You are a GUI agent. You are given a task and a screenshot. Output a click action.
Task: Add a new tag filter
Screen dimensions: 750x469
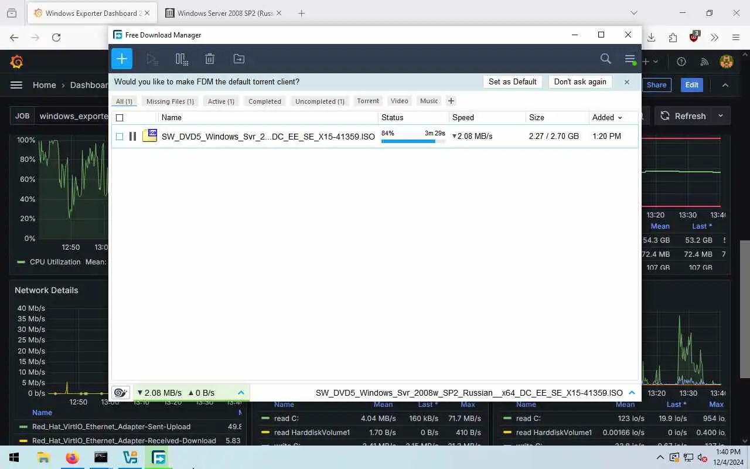point(451,101)
